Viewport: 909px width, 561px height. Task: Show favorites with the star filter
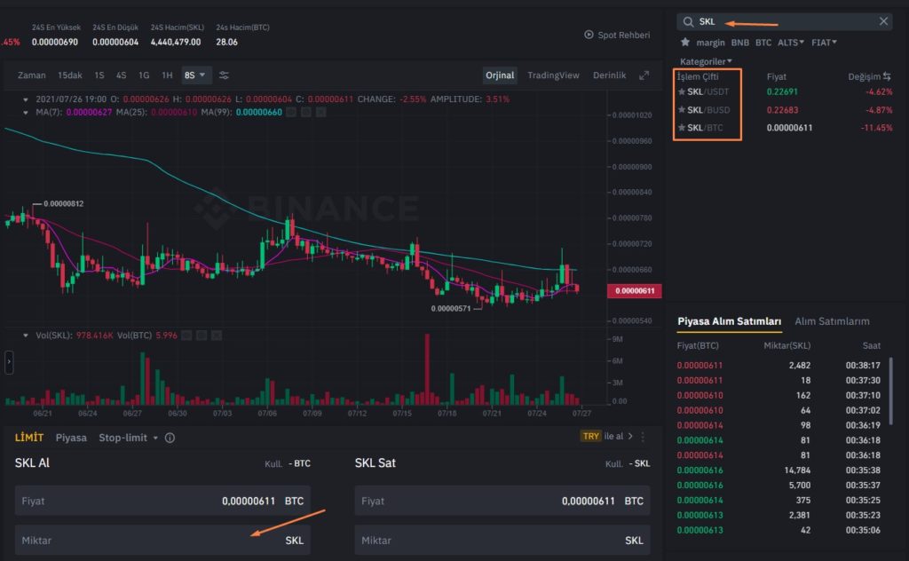(x=685, y=43)
